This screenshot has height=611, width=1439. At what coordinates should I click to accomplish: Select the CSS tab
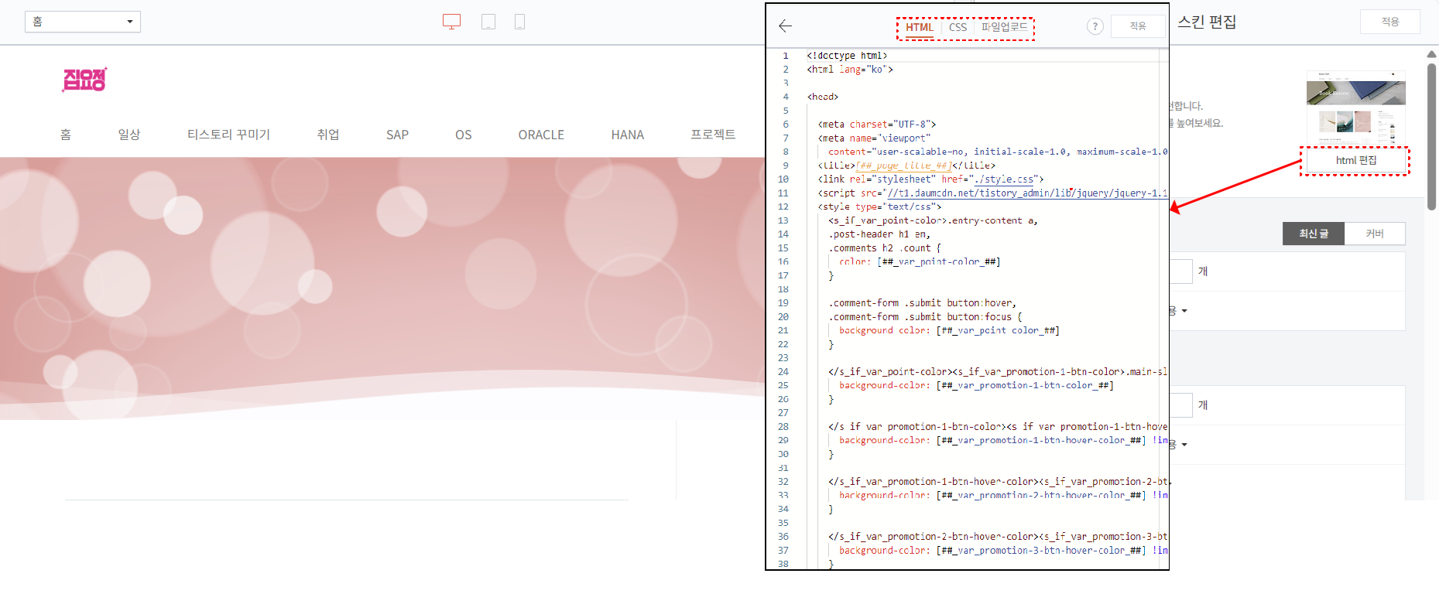point(958,27)
